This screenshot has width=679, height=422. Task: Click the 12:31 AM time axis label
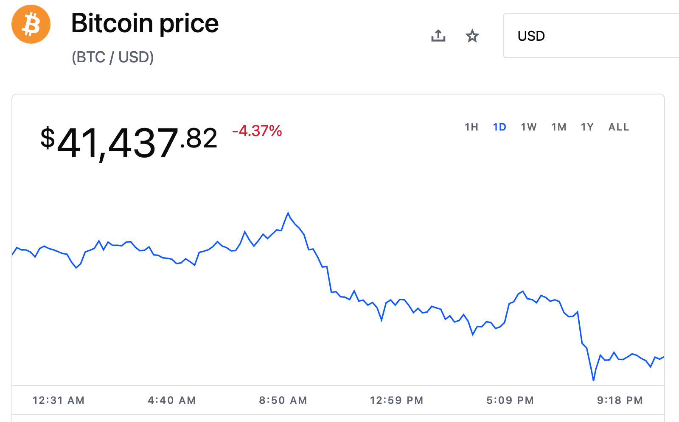(x=59, y=400)
